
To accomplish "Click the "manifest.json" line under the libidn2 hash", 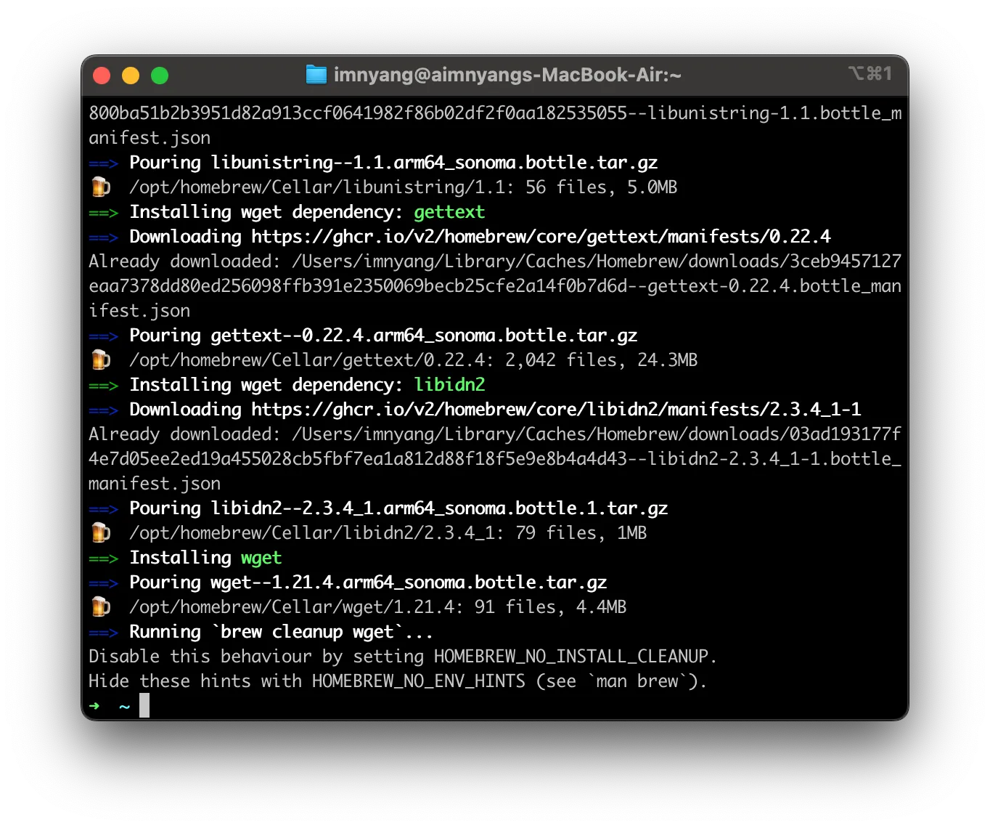I will coord(155,484).
